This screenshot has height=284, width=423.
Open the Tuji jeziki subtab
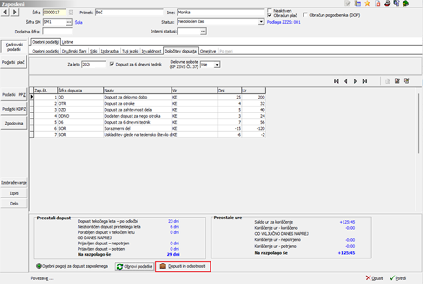coord(130,51)
